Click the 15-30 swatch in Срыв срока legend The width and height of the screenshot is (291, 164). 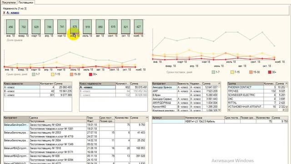coord(72,74)
